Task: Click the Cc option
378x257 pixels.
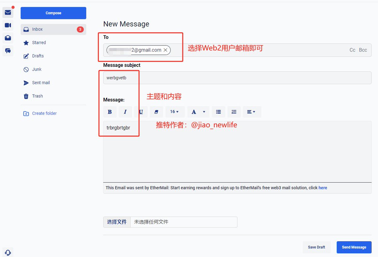Action: pos(352,50)
